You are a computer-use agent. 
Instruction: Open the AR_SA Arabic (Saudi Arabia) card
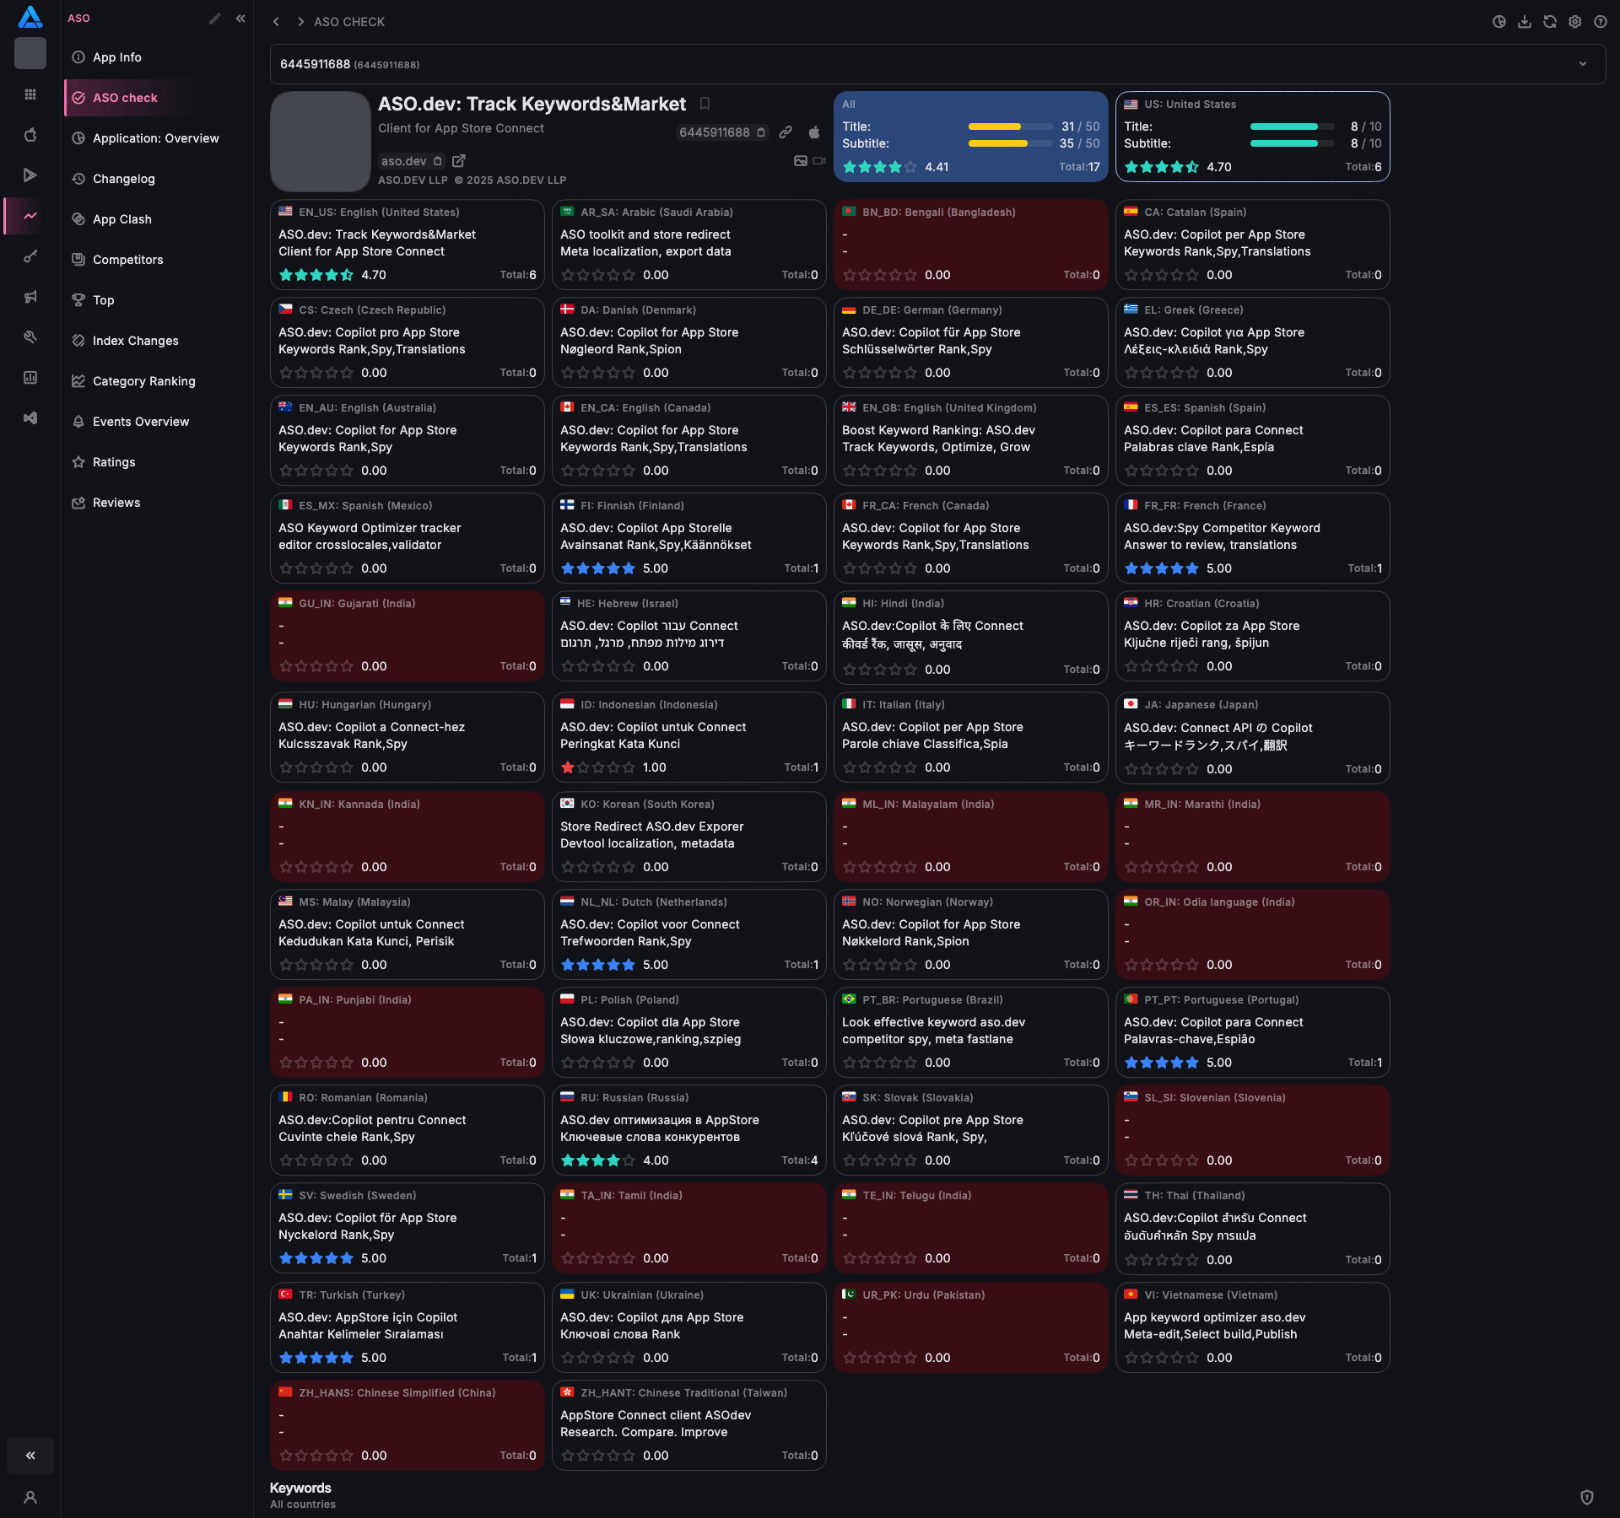click(x=689, y=245)
